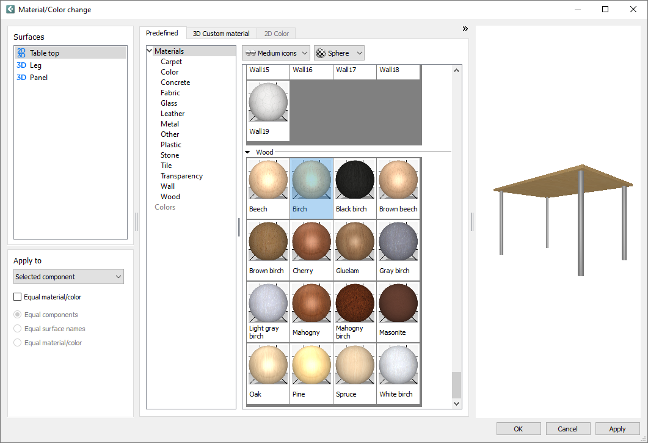Select the Equal components radio button
Image resolution: width=648 pixels, height=443 pixels.
(x=17, y=314)
